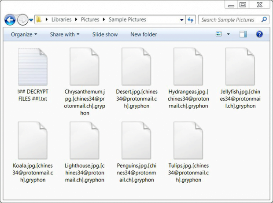Expand the arrow after Pictures in path
Image resolution: width=273 pixels, height=203 pixels.
click(104, 19)
